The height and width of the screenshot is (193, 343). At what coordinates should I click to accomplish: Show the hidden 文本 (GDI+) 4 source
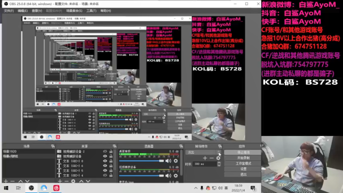point(105,175)
